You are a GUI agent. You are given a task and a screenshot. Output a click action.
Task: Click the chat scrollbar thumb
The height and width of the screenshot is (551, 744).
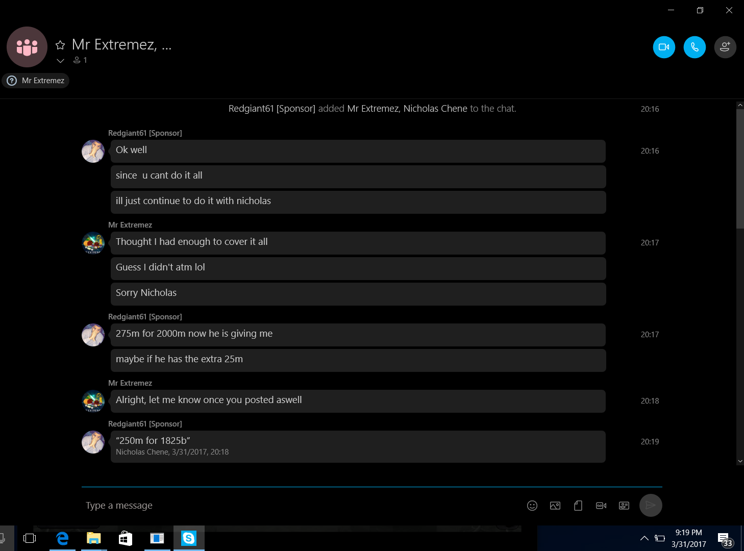pos(740,168)
